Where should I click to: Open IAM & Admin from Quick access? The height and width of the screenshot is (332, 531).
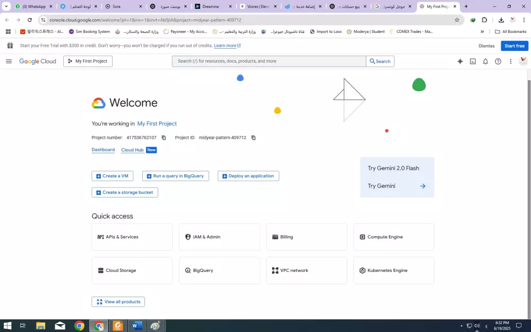pyautogui.click(x=219, y=236)
